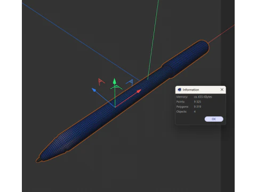Close the Information dialog with the X
This screenshot has height=192, width=256.
point(222,90)
